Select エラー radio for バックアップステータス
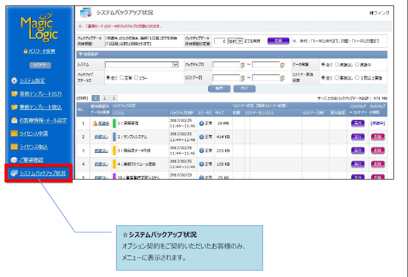This screenshot has width=408, height=277. coord(136,78)
